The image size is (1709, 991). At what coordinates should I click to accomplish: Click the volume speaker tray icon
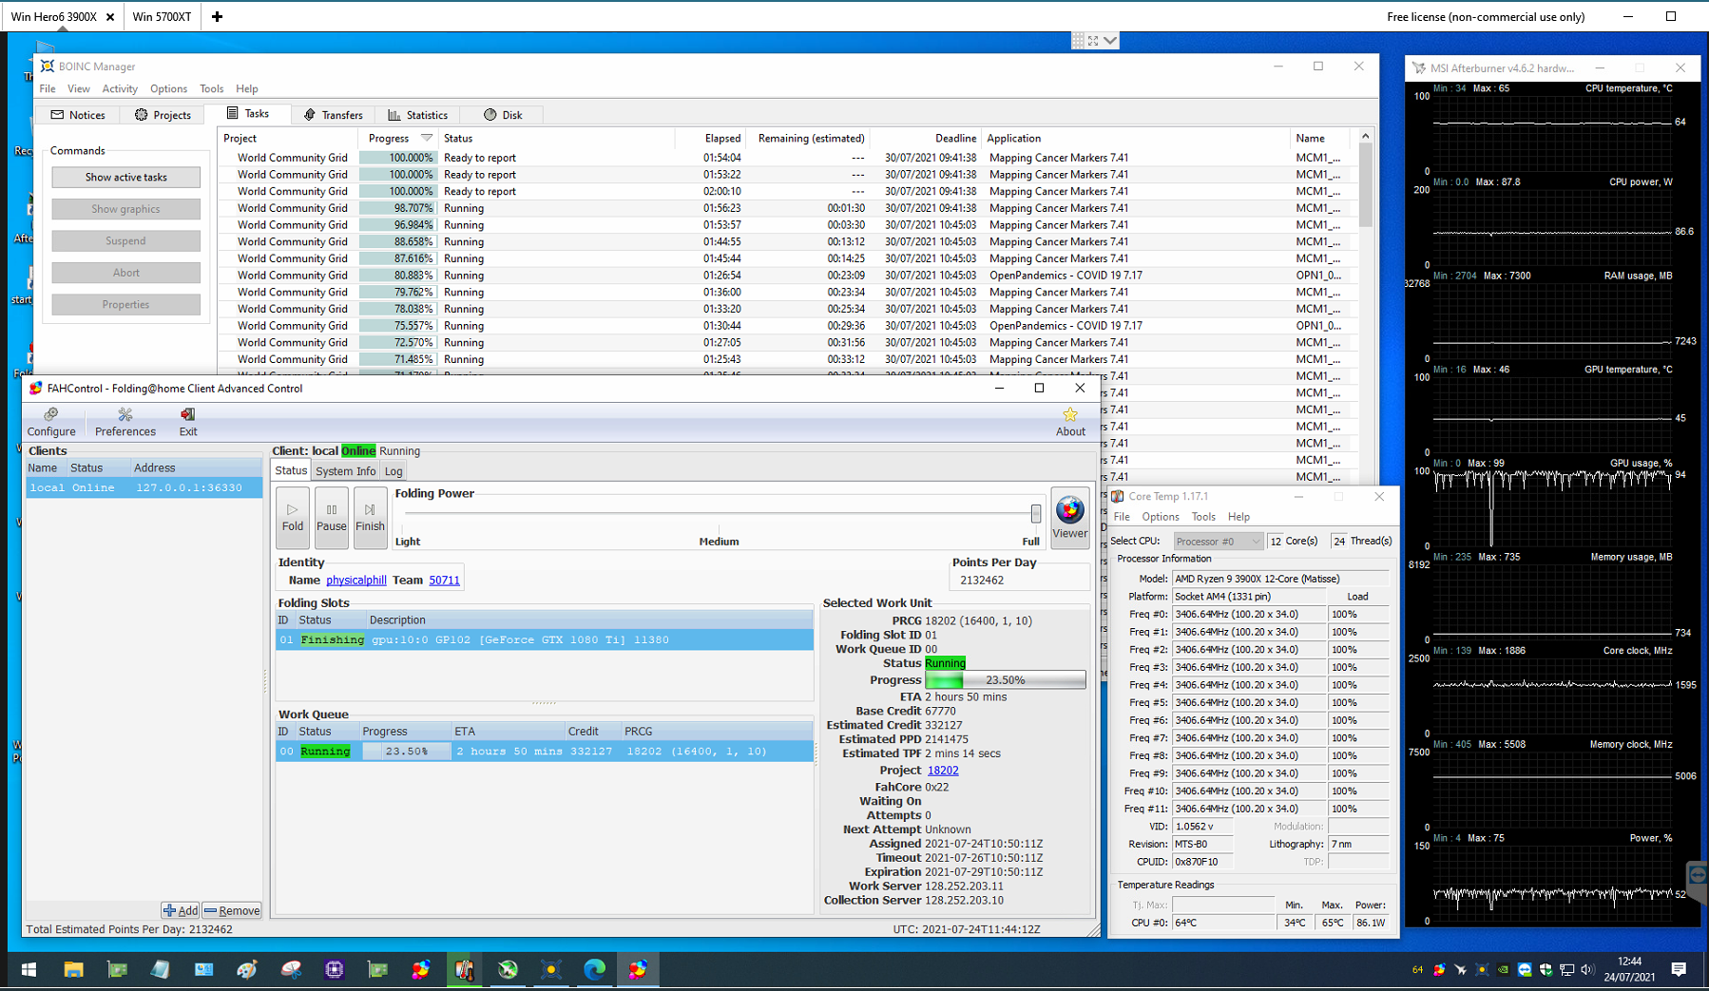click(x=1587, y=970)
